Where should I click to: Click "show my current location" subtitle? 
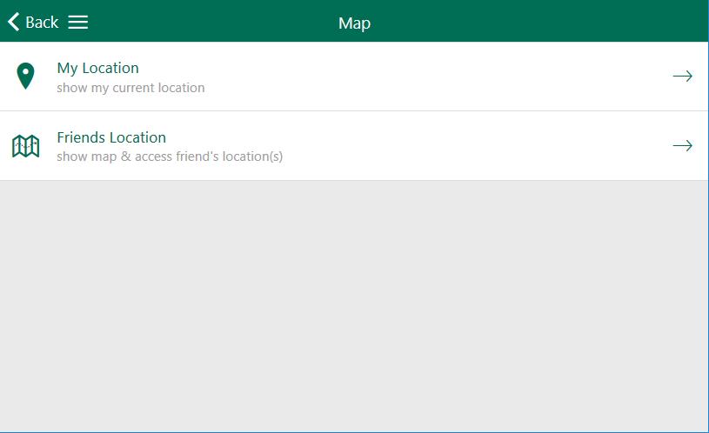pyautogui.click(x=130, y=88)
